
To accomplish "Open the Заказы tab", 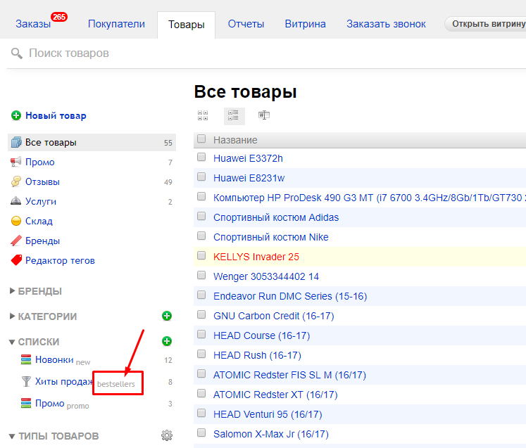I will pyautogui.click(x=34, y=24).
